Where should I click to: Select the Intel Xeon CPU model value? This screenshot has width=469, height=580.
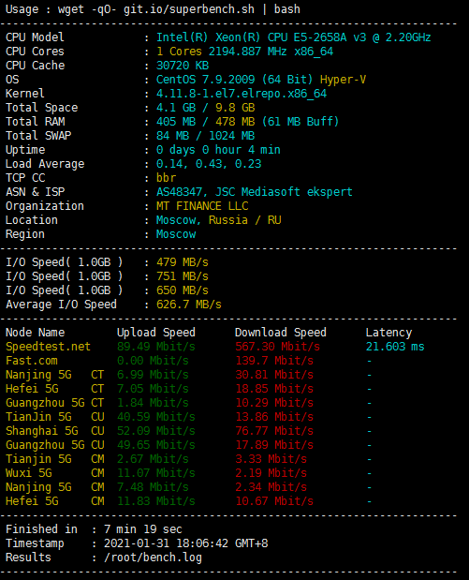(x=293, y=37)
